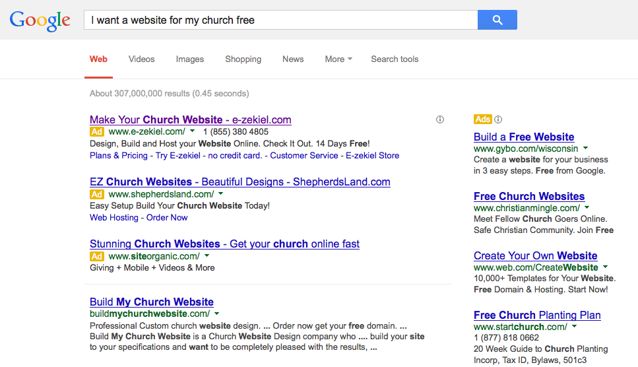The height and width of the screenshot is (367, 638).
Task: Click the blue search magnifier button
Action: click(497, 20)
